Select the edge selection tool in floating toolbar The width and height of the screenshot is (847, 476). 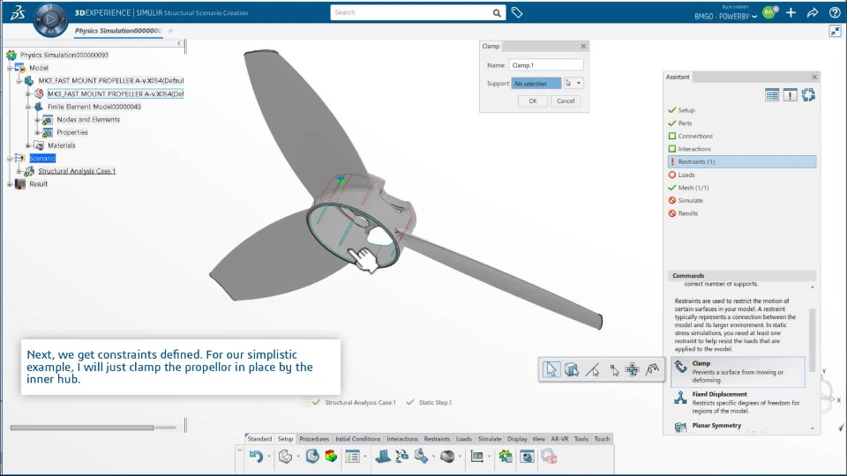pyautogui.click(x=593, y=369)
